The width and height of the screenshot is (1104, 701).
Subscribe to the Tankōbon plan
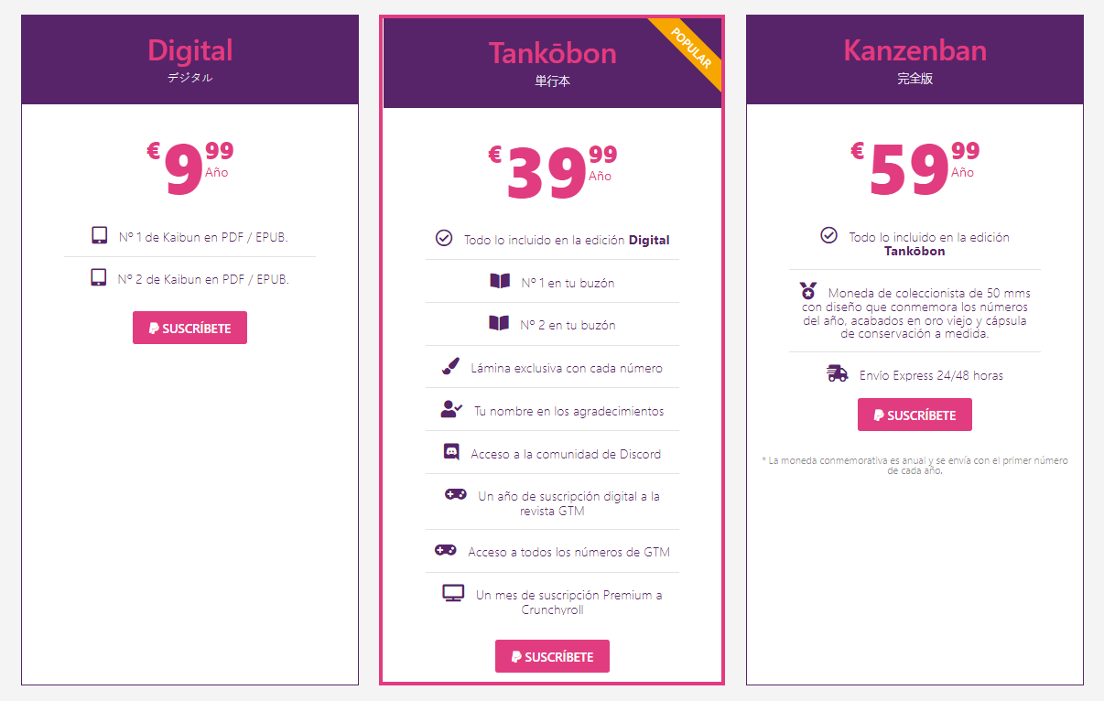point(552,656)
